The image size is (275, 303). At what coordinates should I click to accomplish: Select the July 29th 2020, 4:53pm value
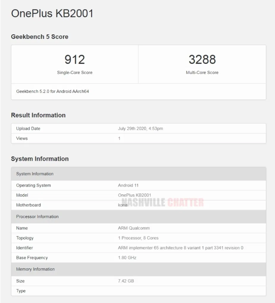click(141, 128)
